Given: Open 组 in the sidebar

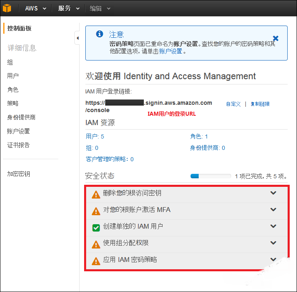Looking at the screenshot, I should click(10, 62).
